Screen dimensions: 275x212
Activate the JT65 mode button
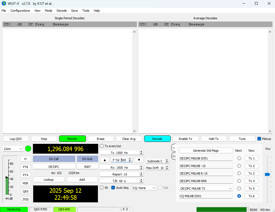[x=25, y=199]
